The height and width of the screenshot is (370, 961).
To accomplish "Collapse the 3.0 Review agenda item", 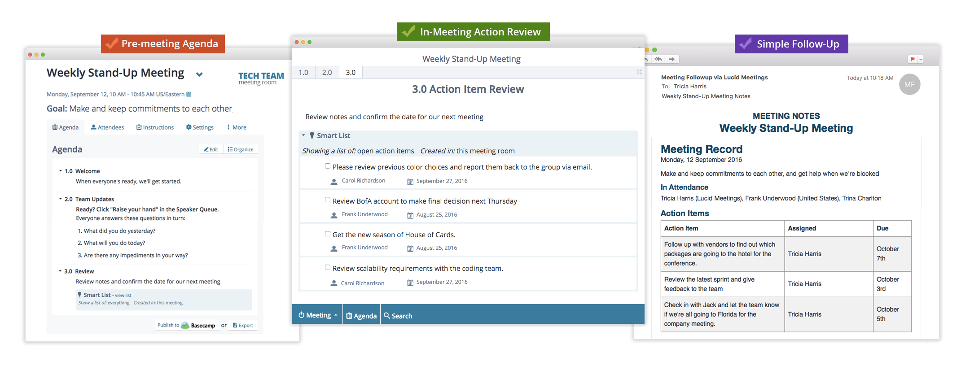I will coord(60,271).
